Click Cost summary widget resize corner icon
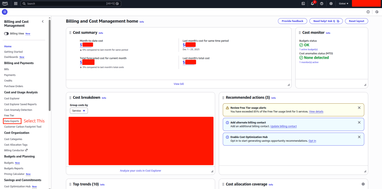 click(x=289, y=85)
